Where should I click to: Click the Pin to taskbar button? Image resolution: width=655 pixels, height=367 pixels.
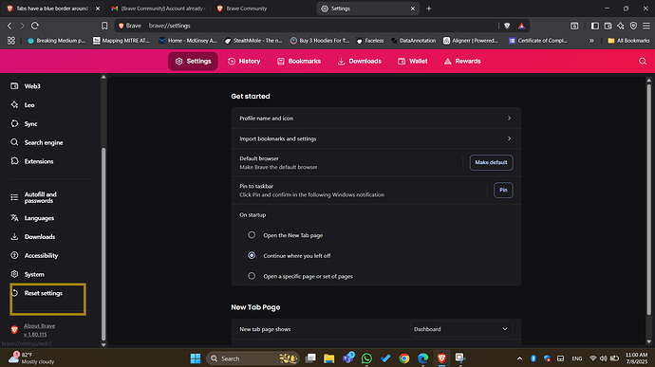503,190
